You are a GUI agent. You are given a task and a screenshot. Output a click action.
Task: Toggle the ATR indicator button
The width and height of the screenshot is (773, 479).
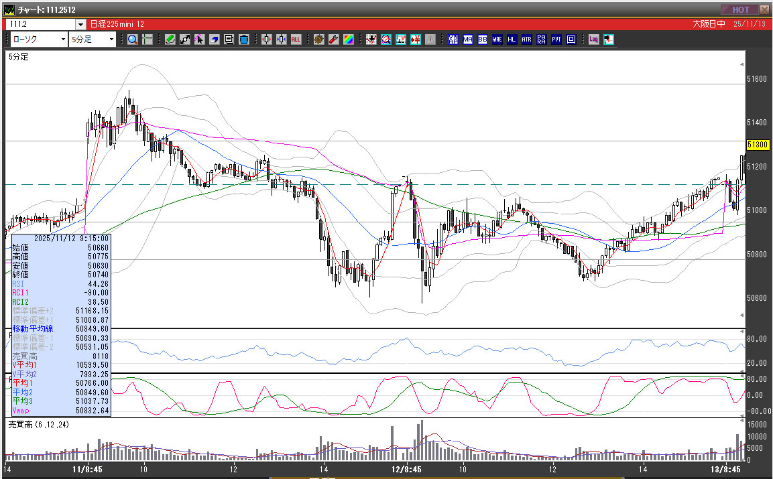[x=526, y=40]
